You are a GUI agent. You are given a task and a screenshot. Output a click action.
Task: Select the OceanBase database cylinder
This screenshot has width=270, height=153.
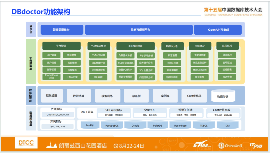tap(180, 125)
